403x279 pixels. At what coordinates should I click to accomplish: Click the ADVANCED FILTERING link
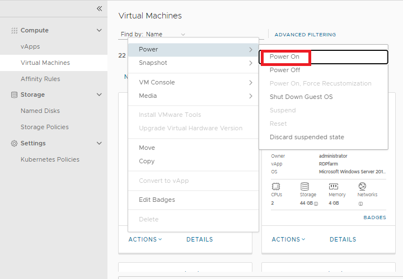305,35
